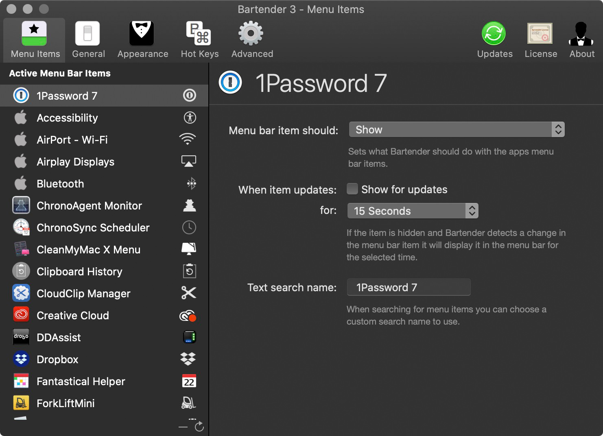
Task: Select Dropbox in the menu items list
Action: 57,360
